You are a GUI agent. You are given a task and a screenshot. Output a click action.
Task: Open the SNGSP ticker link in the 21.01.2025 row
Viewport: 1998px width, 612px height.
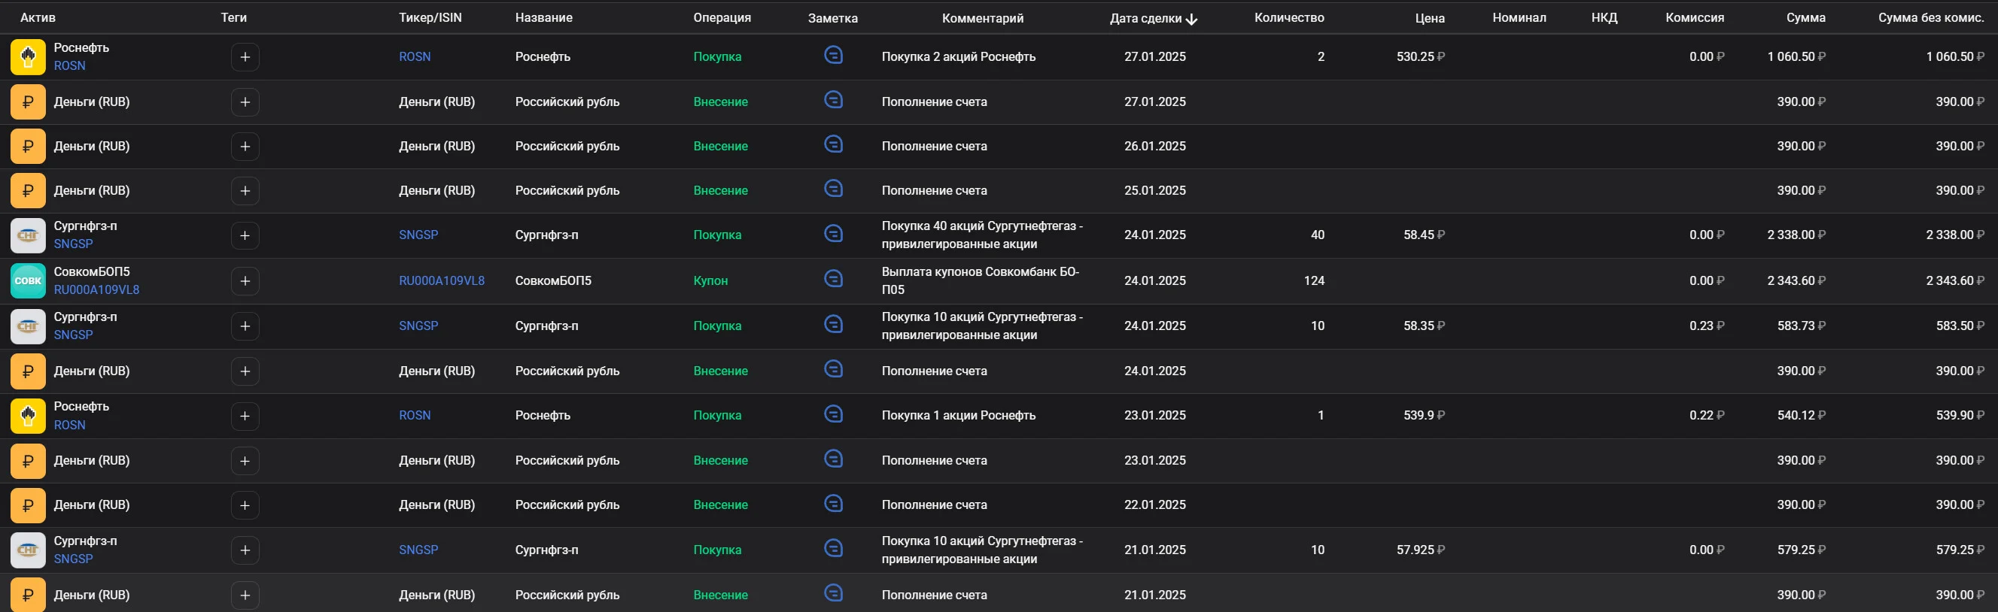click(418, 550)
